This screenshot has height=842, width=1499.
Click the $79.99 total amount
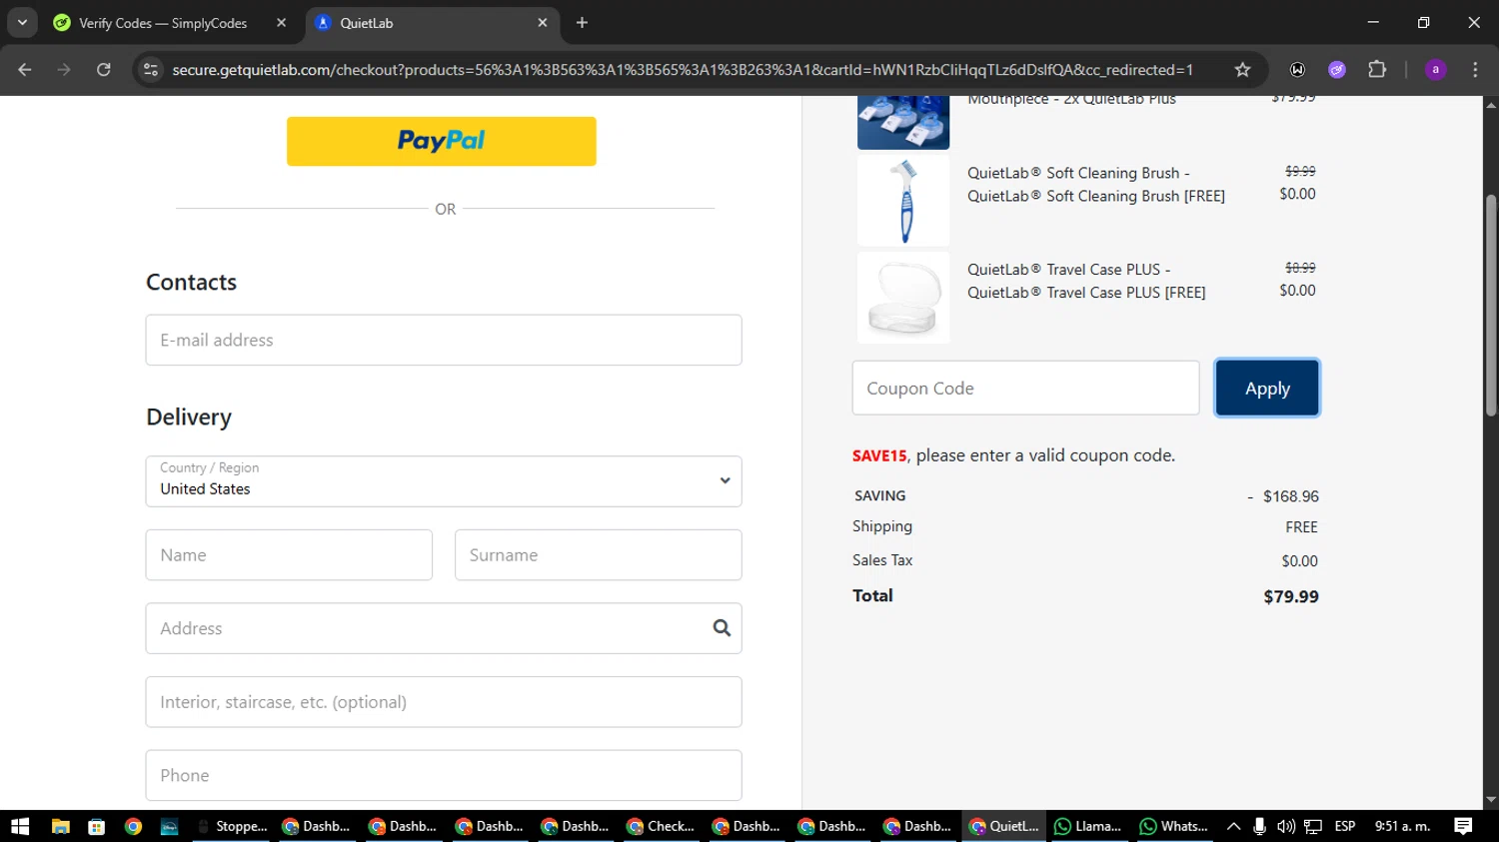tap(1291, 596)
